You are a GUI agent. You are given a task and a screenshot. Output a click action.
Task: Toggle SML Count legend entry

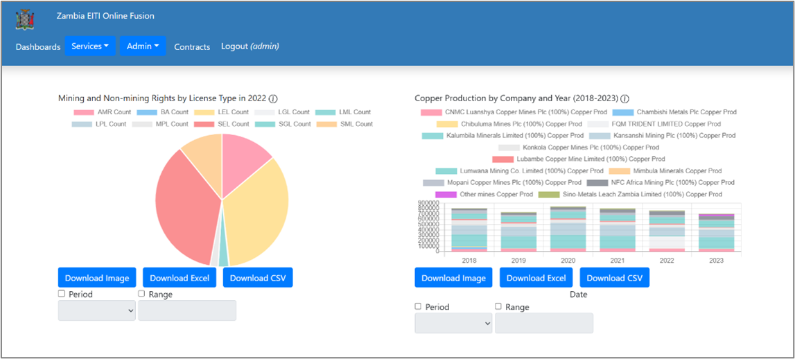(344, 124)
